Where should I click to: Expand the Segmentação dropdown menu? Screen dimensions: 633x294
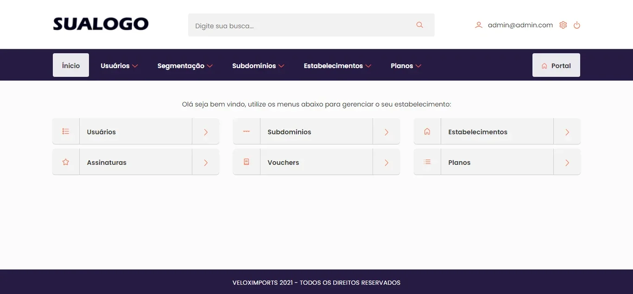pos(185,66)
